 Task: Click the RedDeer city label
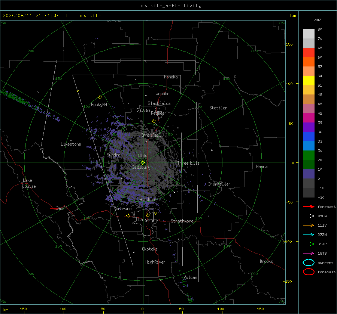pos(159,113)
